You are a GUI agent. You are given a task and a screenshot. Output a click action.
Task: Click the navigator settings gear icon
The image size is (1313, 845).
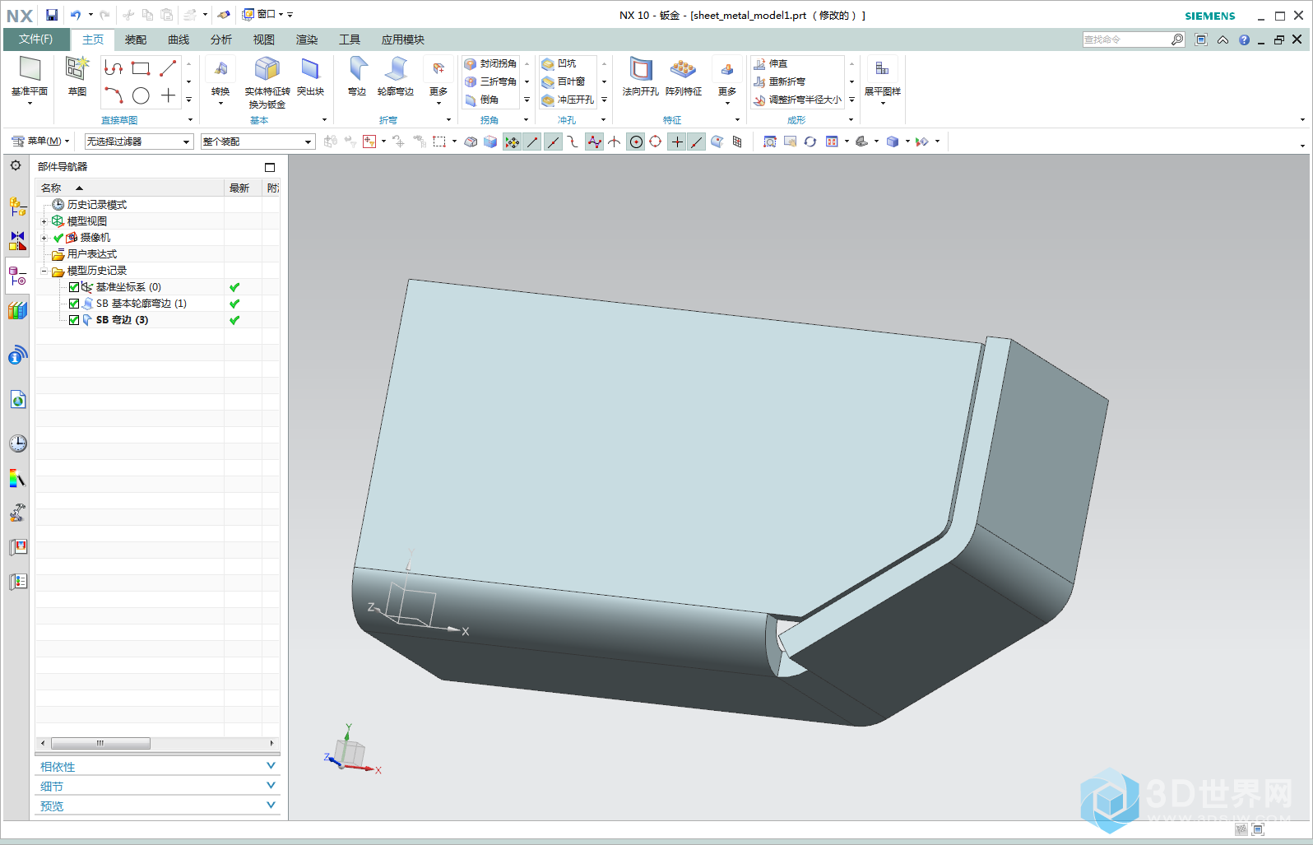tap(16, 165)
